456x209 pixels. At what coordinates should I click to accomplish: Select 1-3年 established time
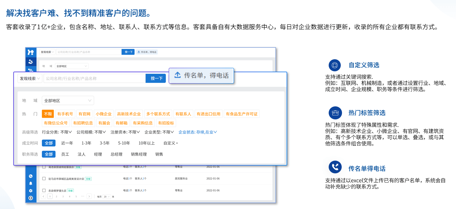(86, 143)
